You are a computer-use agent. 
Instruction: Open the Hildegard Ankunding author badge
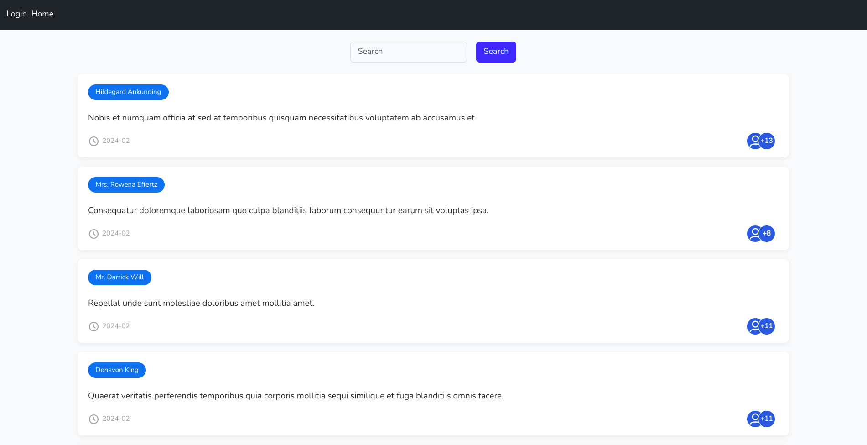pos(128,92)
